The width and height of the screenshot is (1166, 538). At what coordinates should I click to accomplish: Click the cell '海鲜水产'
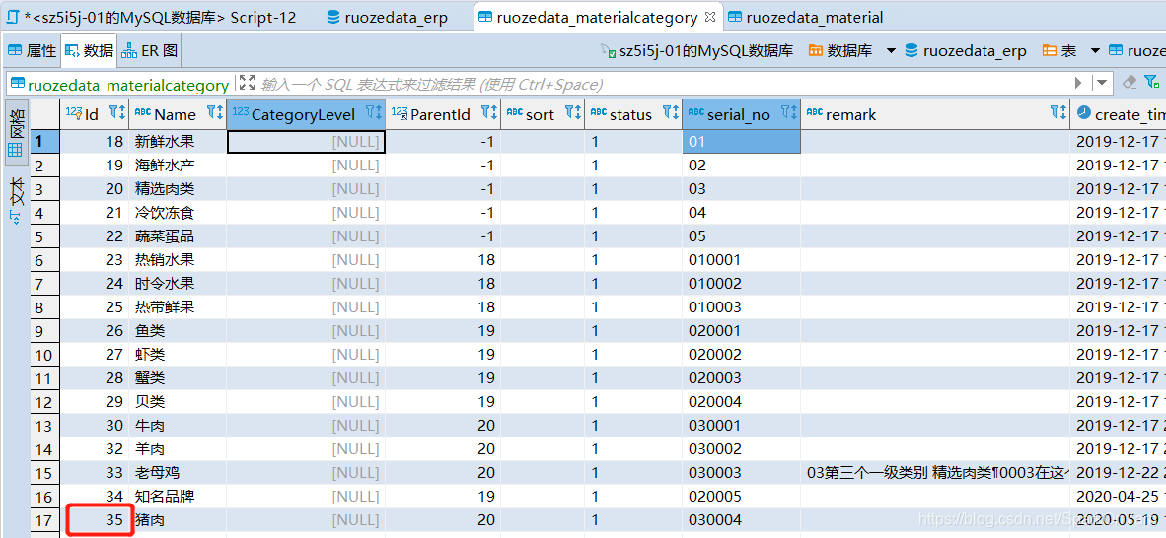click(177, 165)
